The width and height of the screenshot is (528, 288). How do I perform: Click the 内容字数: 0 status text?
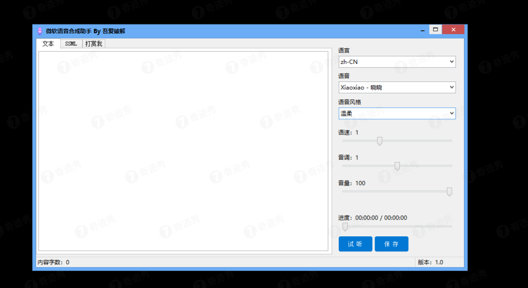(x=54, y=262)
